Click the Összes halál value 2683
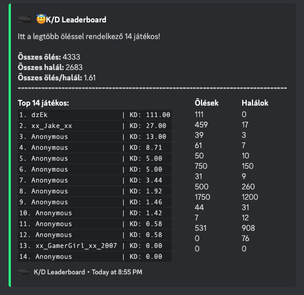Viewport: 304px width, 295px height. coord(74,67)
